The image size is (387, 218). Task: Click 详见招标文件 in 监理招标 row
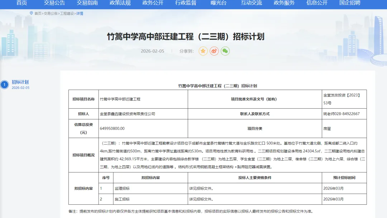(x=255, y=188)
